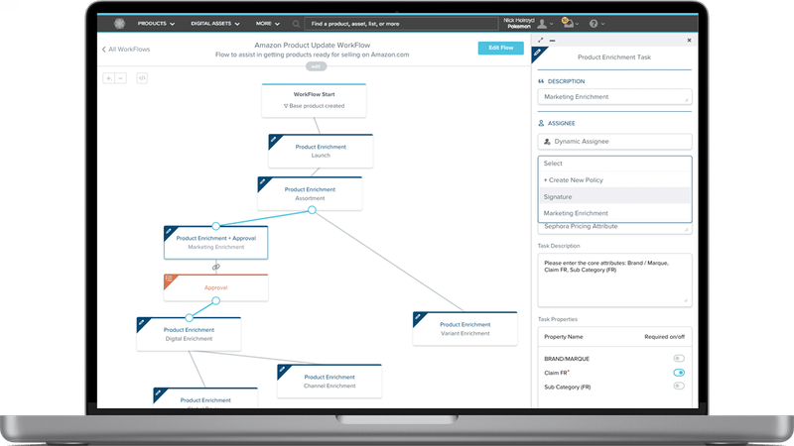
Task: Close the Product Enrichment Task panel
Action: [x=689, y=40]
